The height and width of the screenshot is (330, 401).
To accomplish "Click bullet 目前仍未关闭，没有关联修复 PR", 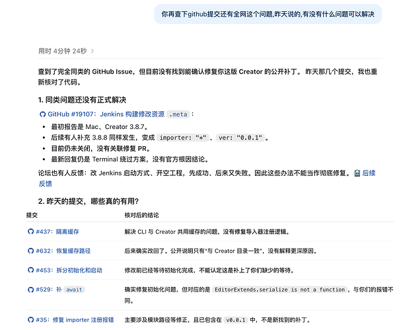I will tap(101, 149).
